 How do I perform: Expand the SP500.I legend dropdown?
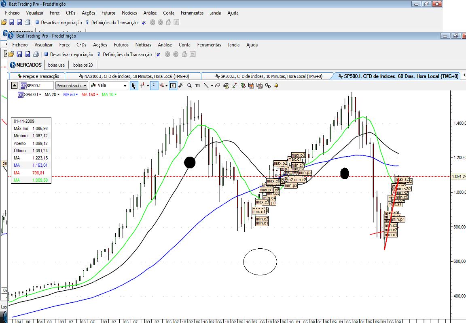pos(40,94)
